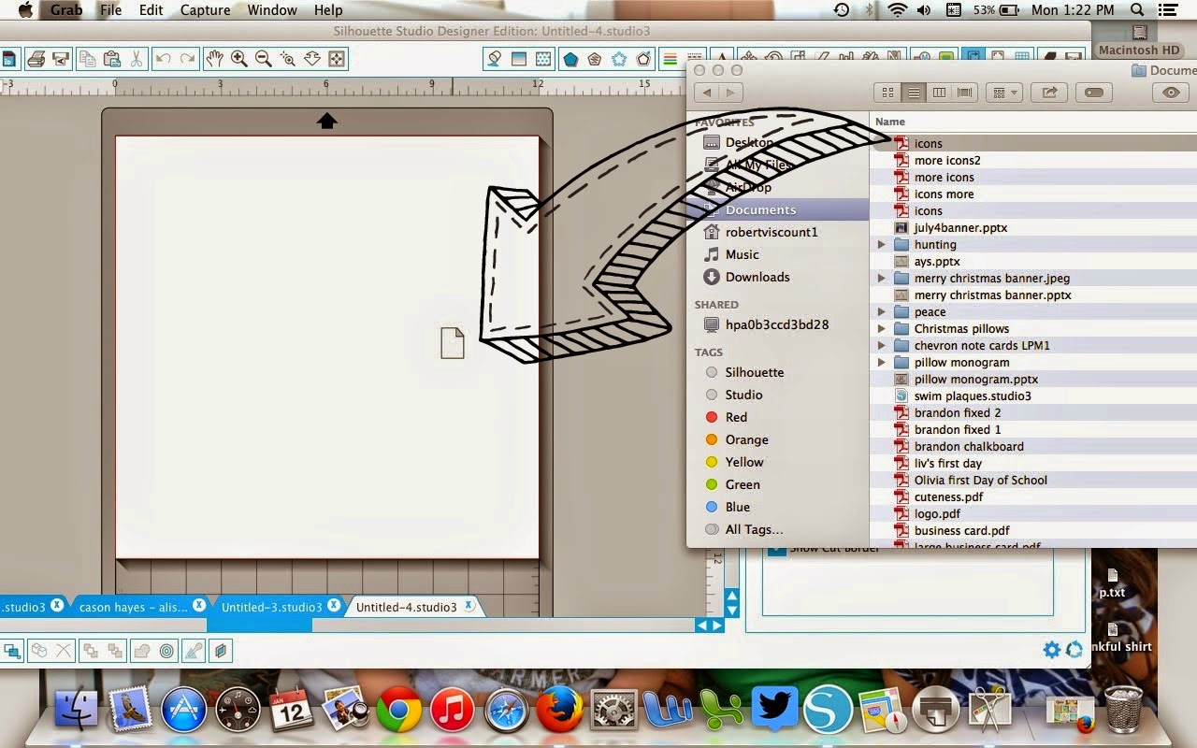The image size is (1197, 748).
Task: Click the solid blue pentagon icon
Action: tap(570, 59)
